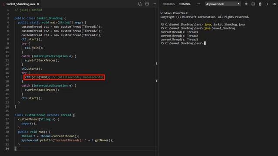The width and height of the screenshot is (278, 156).
Task: Split the editor to the right
Action: (x=147, y=4)
